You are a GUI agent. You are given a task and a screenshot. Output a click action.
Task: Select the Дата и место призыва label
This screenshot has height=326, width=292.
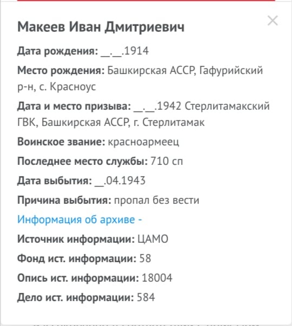(x=74, y=107)
